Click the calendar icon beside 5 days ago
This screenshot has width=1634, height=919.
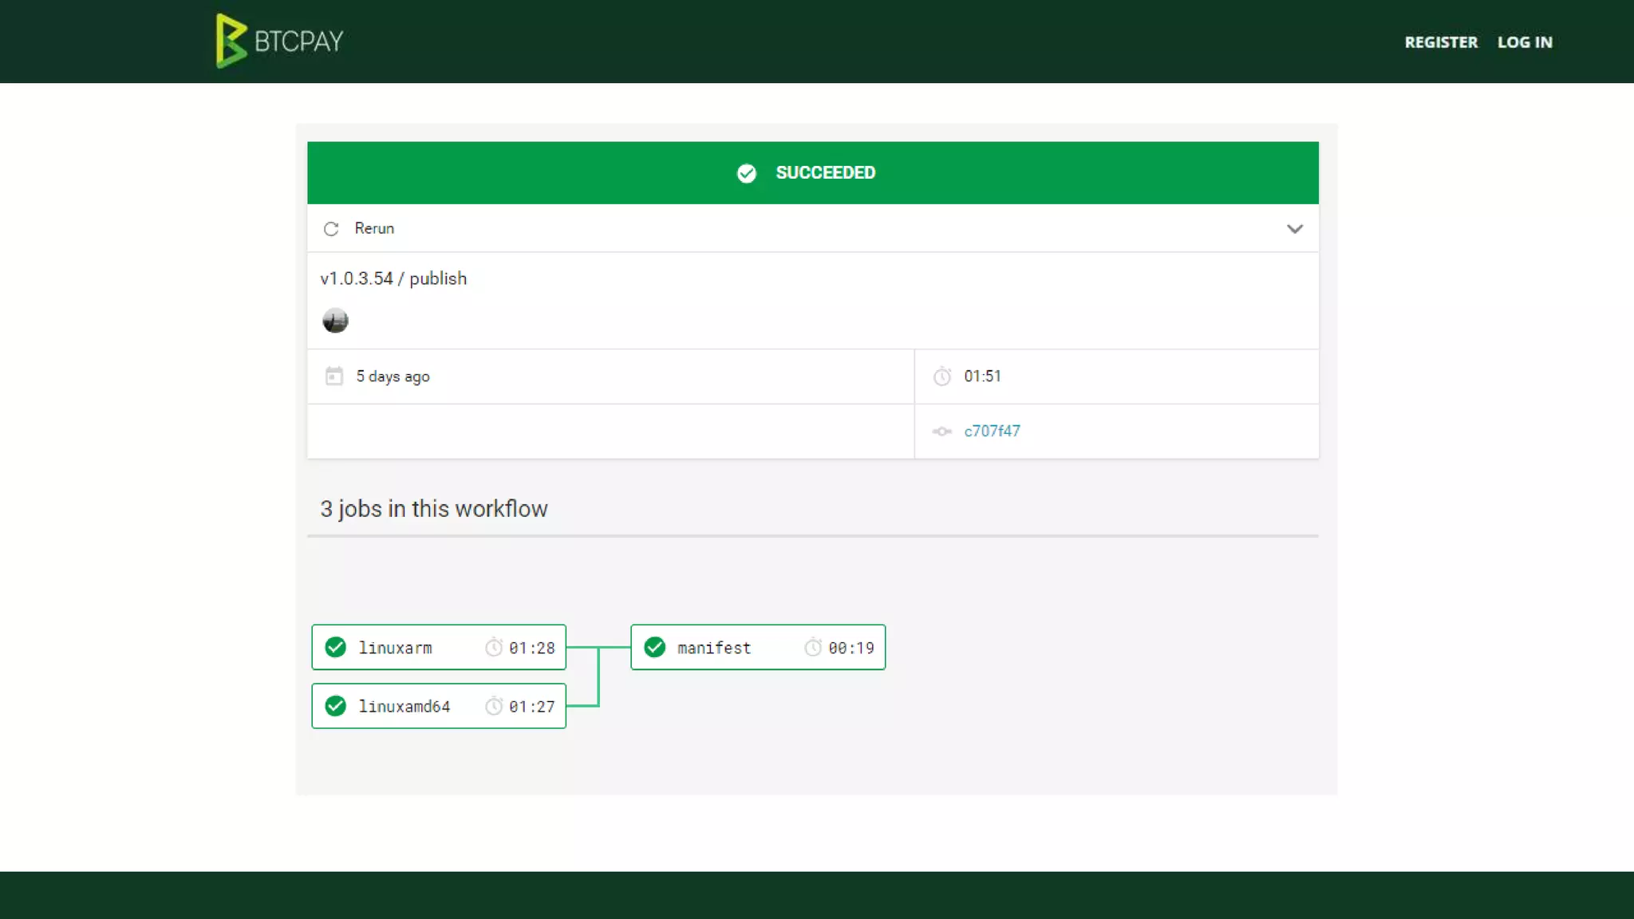(x=334, y=376)
